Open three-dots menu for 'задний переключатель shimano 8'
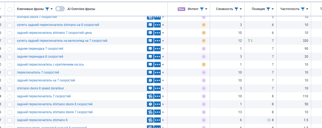Viewport: 322px width, 128px height. click(x=158, y=120)
